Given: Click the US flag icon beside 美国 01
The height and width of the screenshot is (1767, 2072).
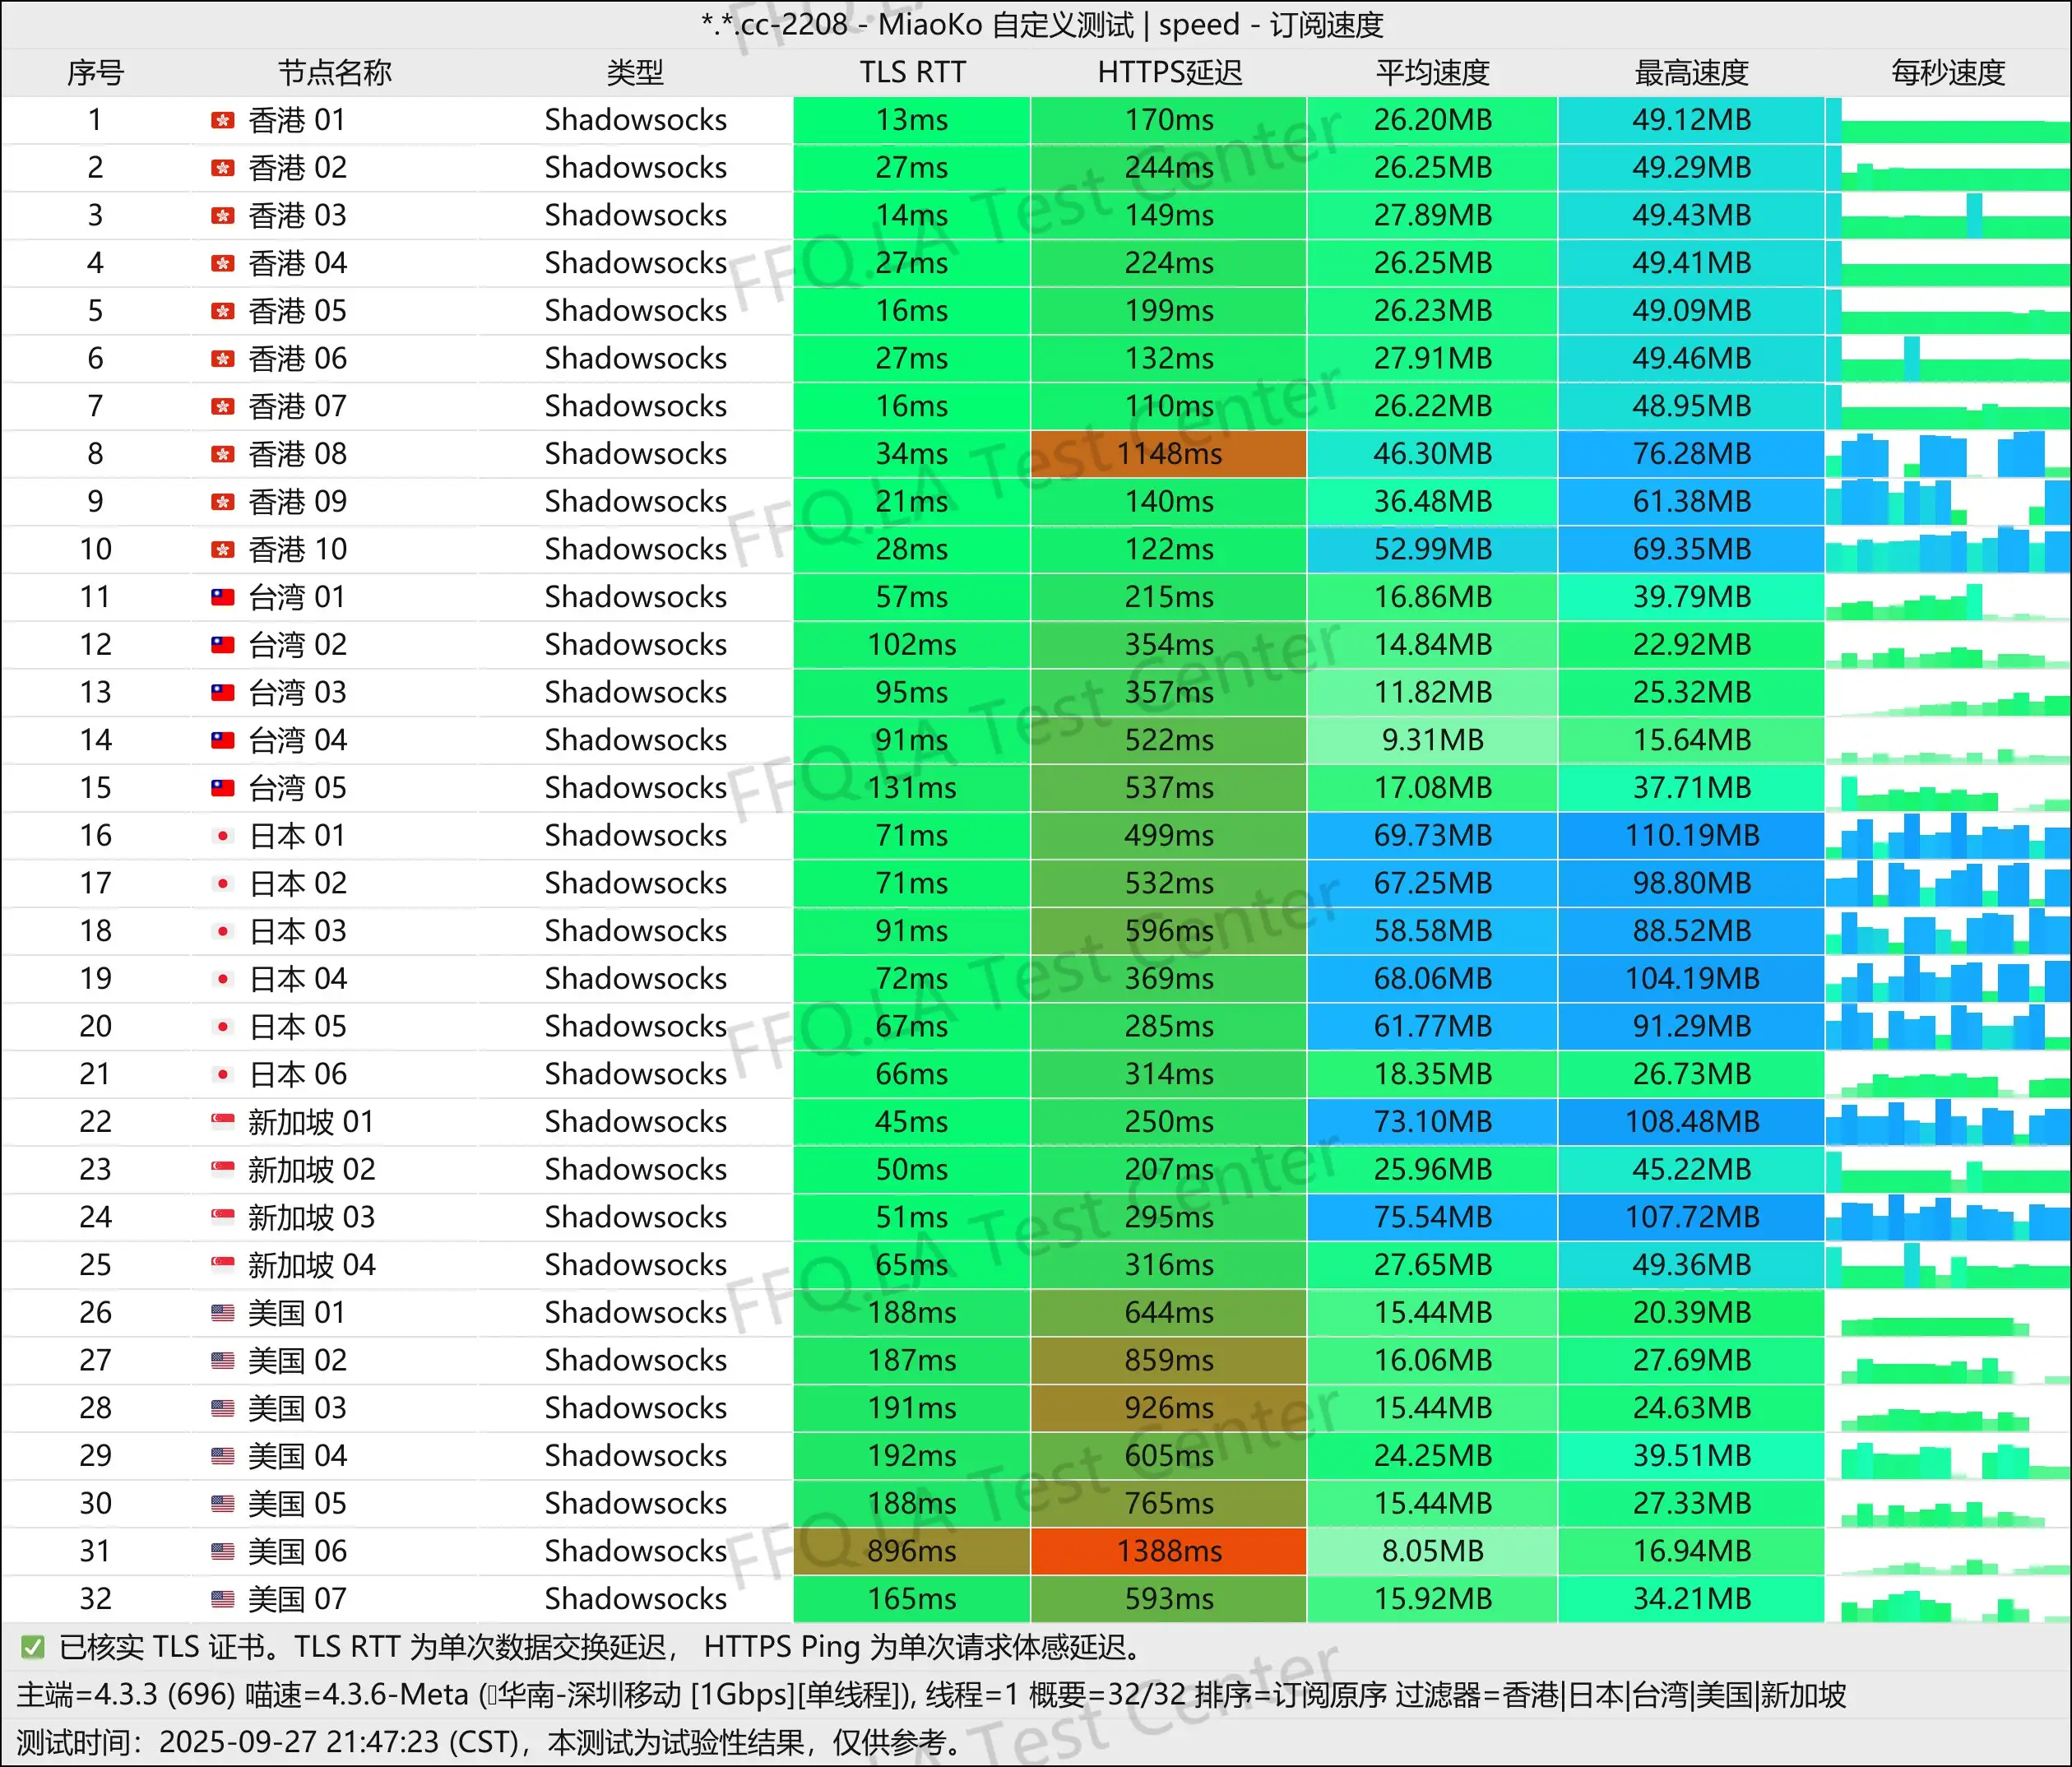Looking at the screenshot, I should (222, 1313).
